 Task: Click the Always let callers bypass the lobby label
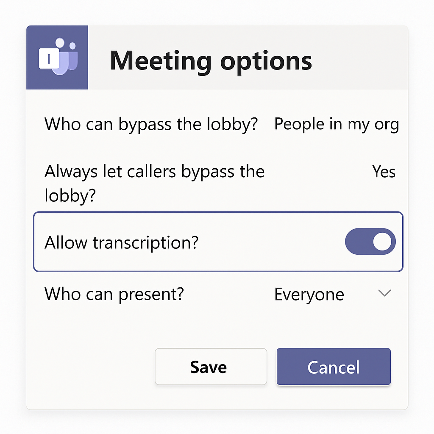[x=154, y=183]
